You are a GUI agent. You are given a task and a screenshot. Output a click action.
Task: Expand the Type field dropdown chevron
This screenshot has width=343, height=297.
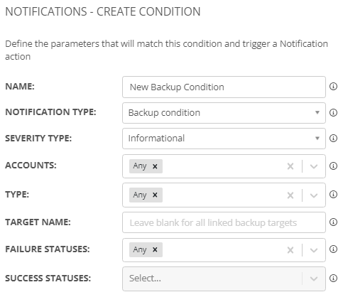tap(314, 195)
